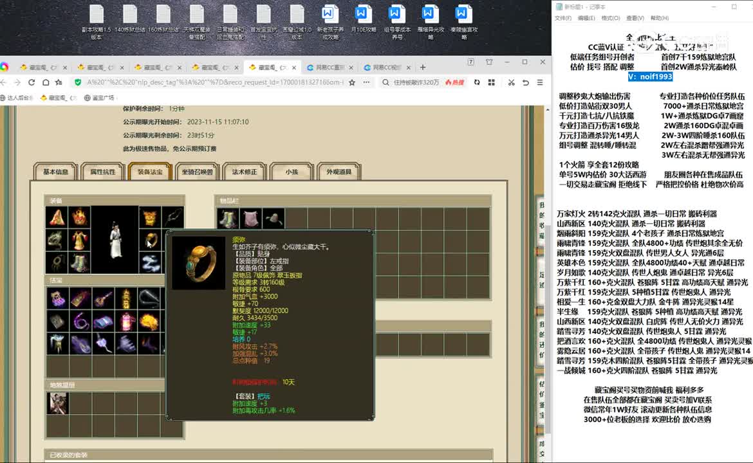Select the golden flame treasure icon
753x463 pixels.
point(149,321)
